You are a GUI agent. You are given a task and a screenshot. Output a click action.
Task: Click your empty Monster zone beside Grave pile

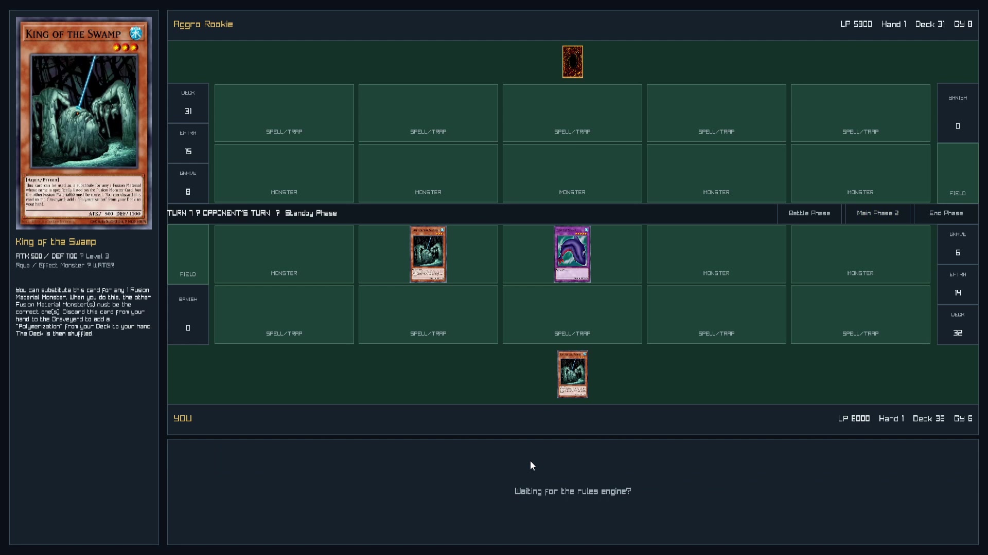pyautogui.click(x=860, y=254)
